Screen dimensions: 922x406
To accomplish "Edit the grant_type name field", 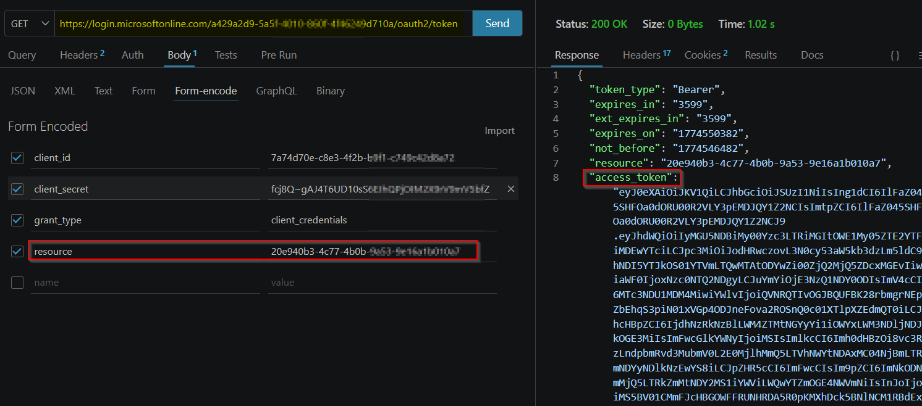I will pos(145,220).
